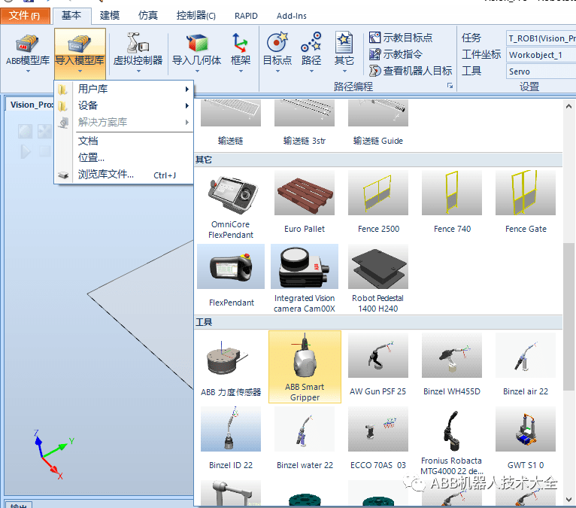Pick Integrated Vision camera Cam00X

click(305, 278)
